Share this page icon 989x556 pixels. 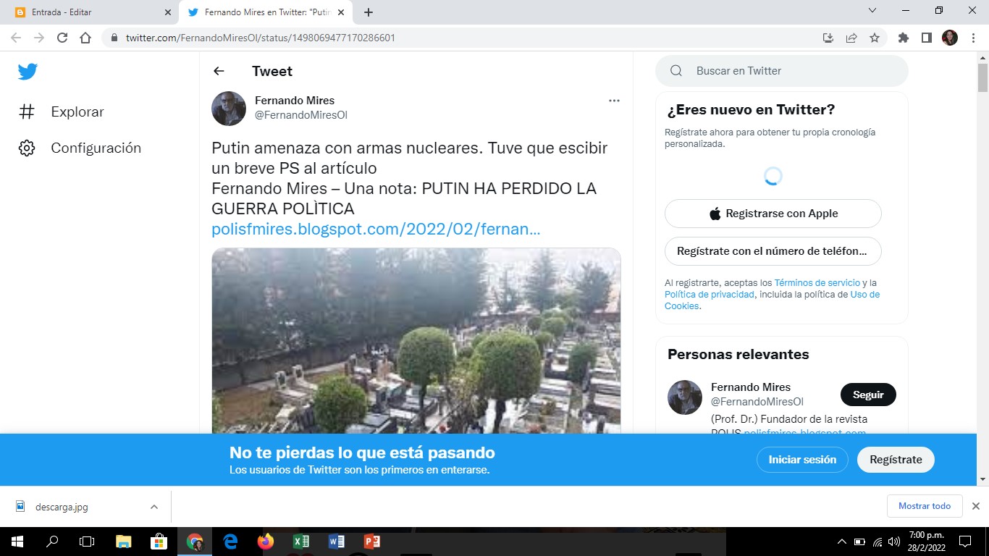(x=851, y=38)
